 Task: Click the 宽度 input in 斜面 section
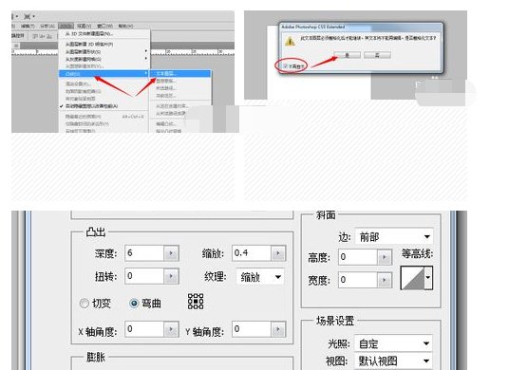(358, 280)
